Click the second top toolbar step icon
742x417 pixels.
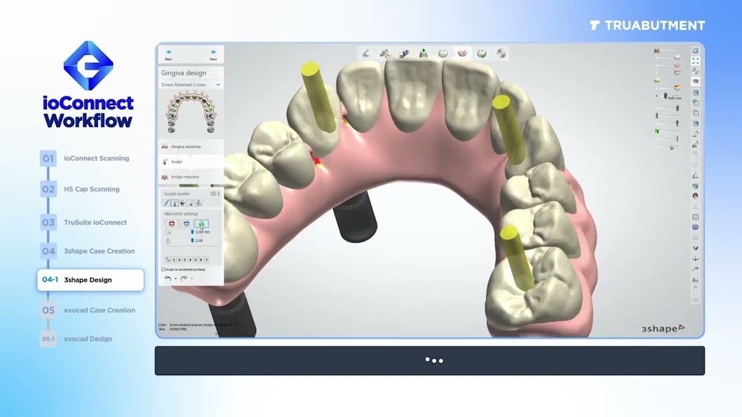385,53
